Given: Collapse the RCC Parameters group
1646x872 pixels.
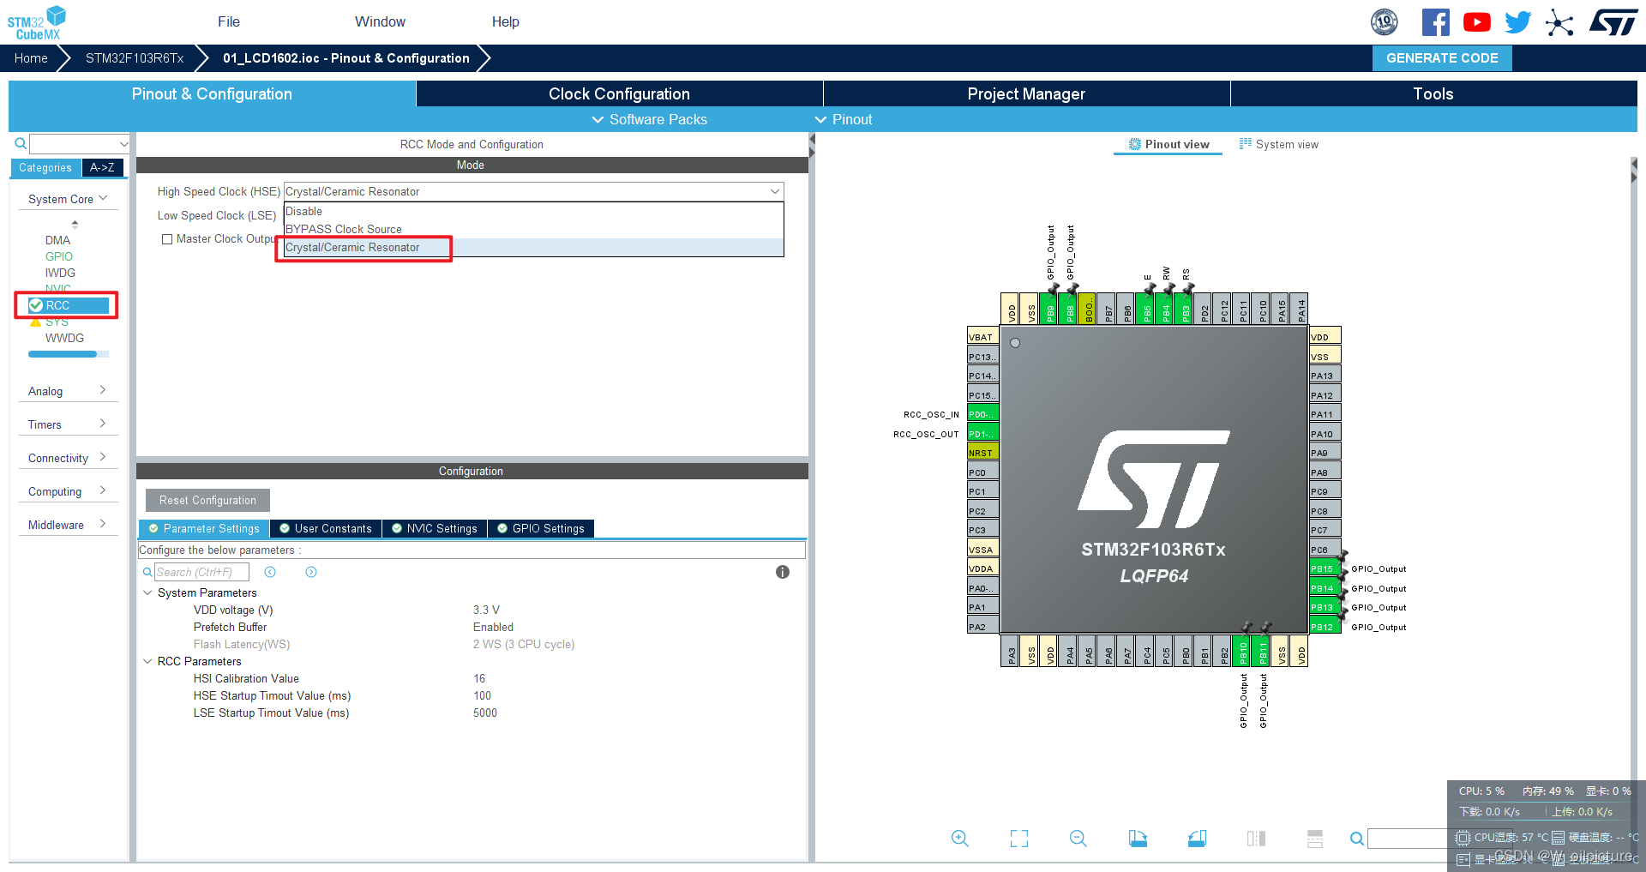Looking at the screenshot, I should click(147, 661).
